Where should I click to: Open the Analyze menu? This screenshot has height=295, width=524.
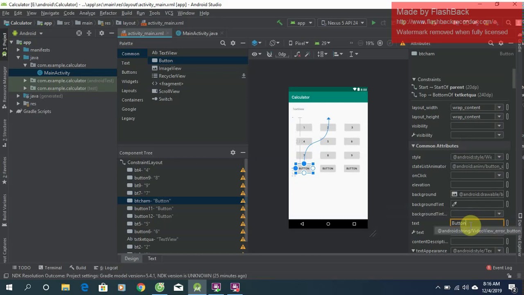[x=87, y=13]
